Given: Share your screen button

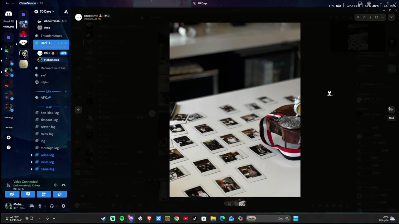Looking at the screenshot, I should pyautogui.click(x=28, y=194).
